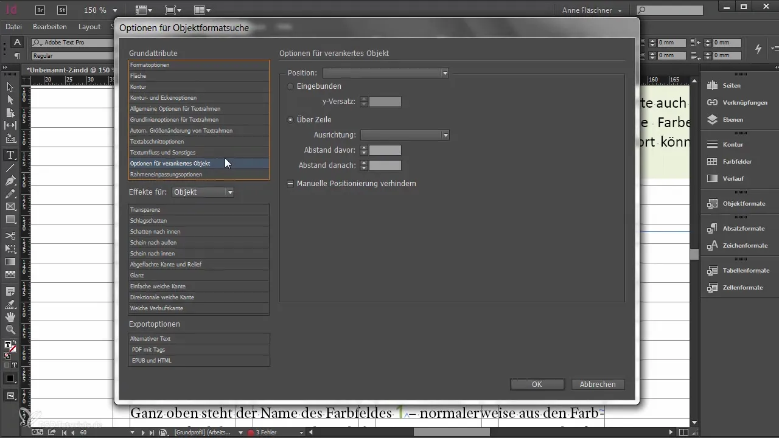
Task: Go to the first page
Action: tap(65, 432)
